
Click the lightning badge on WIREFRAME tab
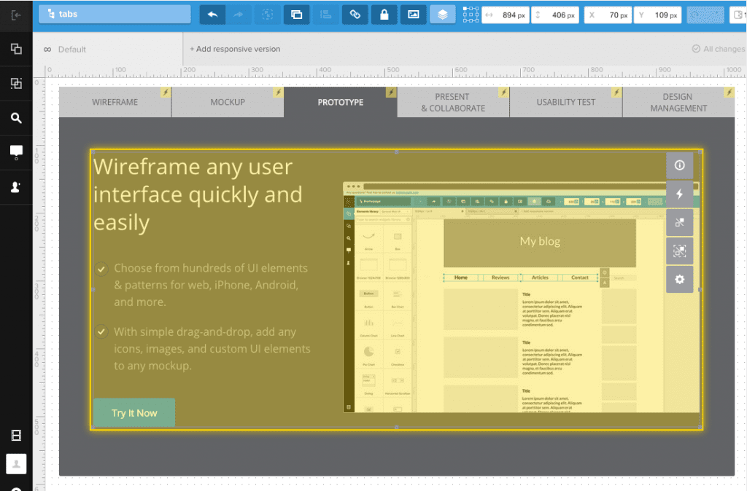tap(166, 92)
